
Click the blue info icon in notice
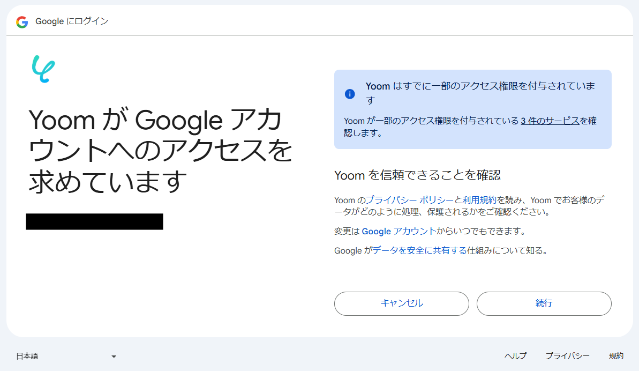(x=350, y=94)
